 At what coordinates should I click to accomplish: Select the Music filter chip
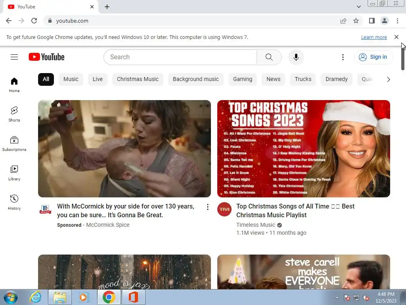pyautogui.click(x=71, y=79)
